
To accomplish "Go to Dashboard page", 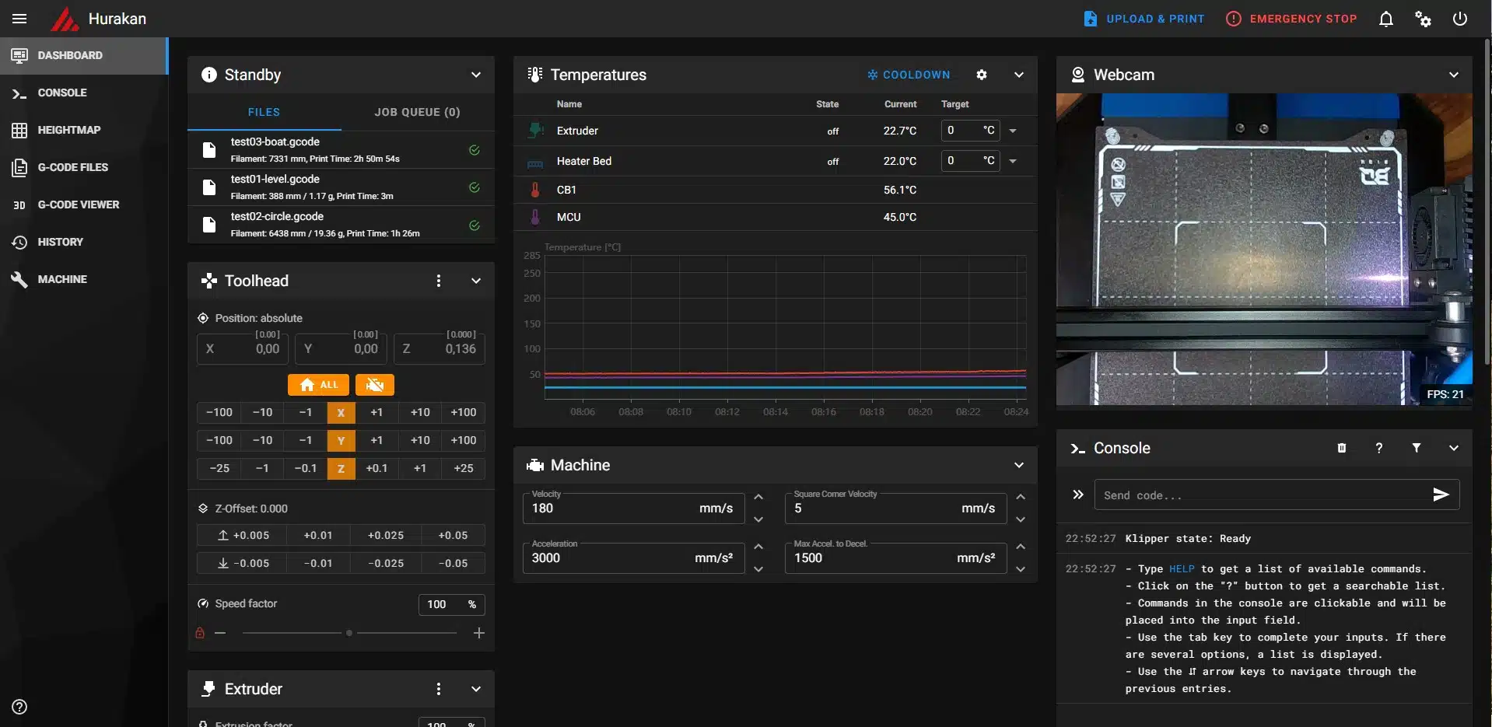I will point(84,55).
